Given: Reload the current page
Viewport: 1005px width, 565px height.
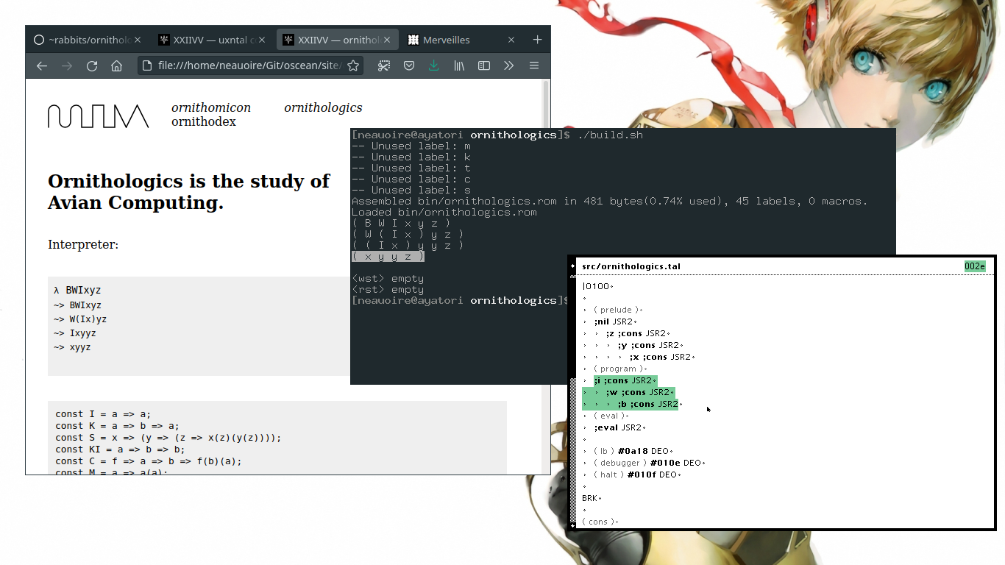Looking at the screenshot, I should point(92,66).
